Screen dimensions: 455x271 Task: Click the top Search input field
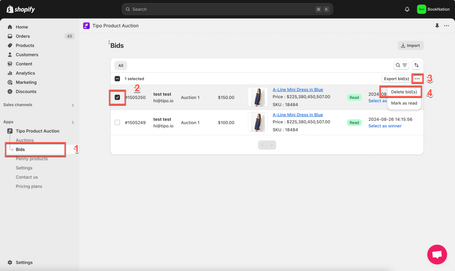[222, 9]
